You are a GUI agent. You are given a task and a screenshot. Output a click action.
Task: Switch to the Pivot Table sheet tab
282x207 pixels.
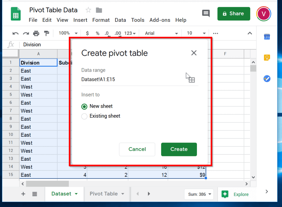[x=107, y=194]
